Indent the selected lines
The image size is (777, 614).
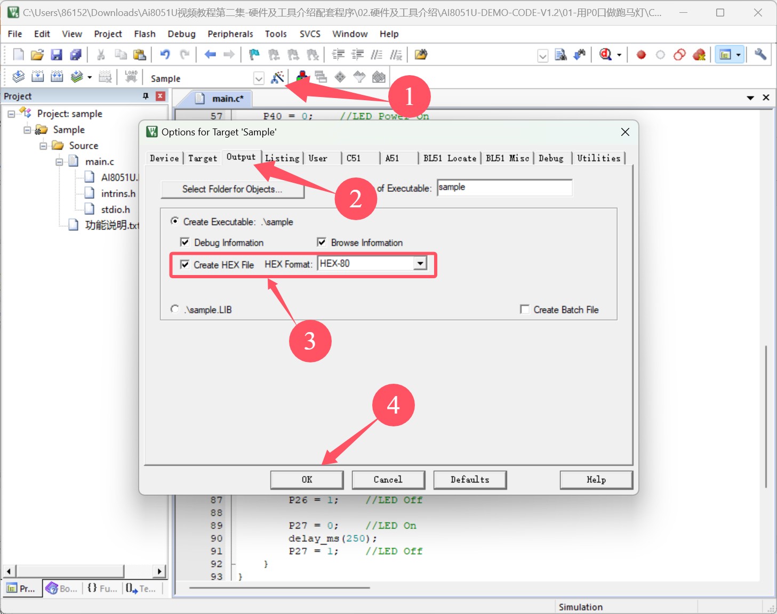[338, 54]
